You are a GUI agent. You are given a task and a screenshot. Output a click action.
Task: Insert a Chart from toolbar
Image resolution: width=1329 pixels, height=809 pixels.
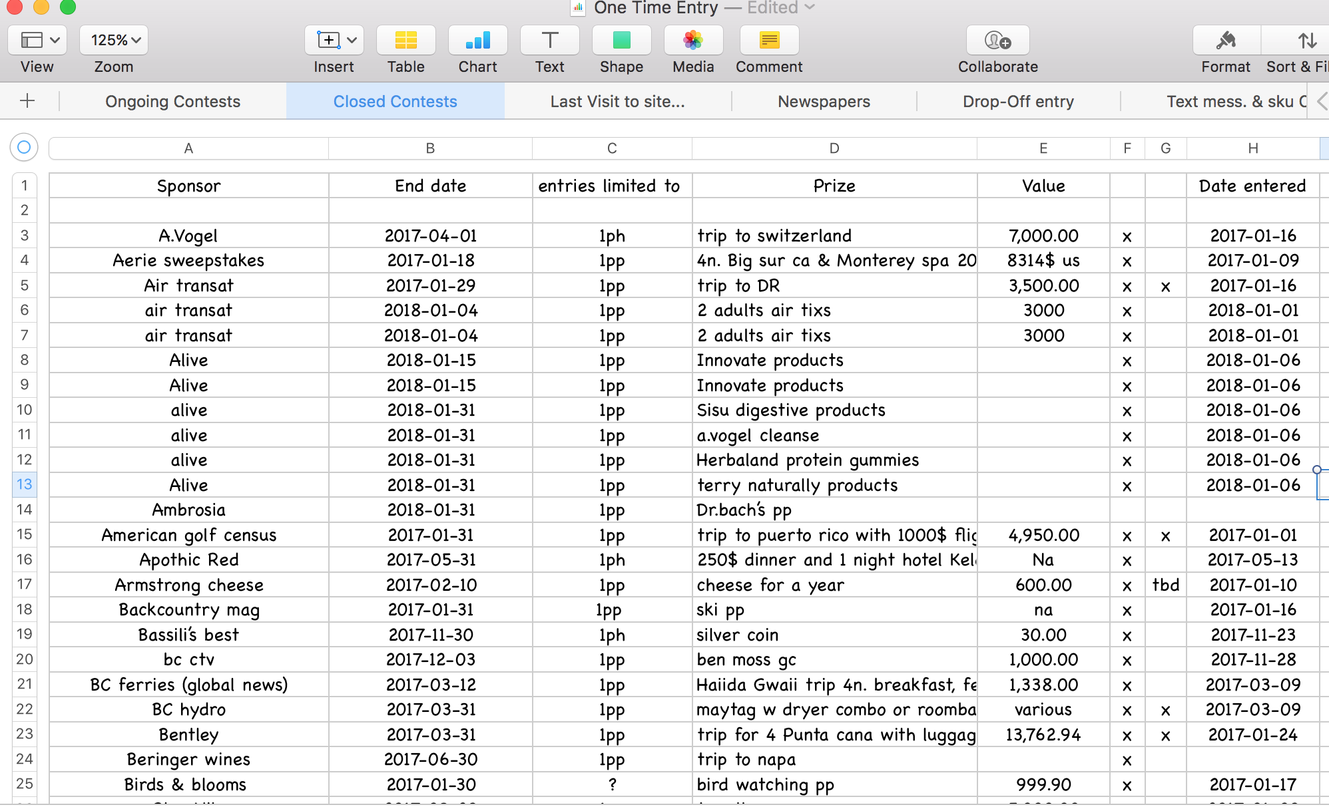click(478, 41)
